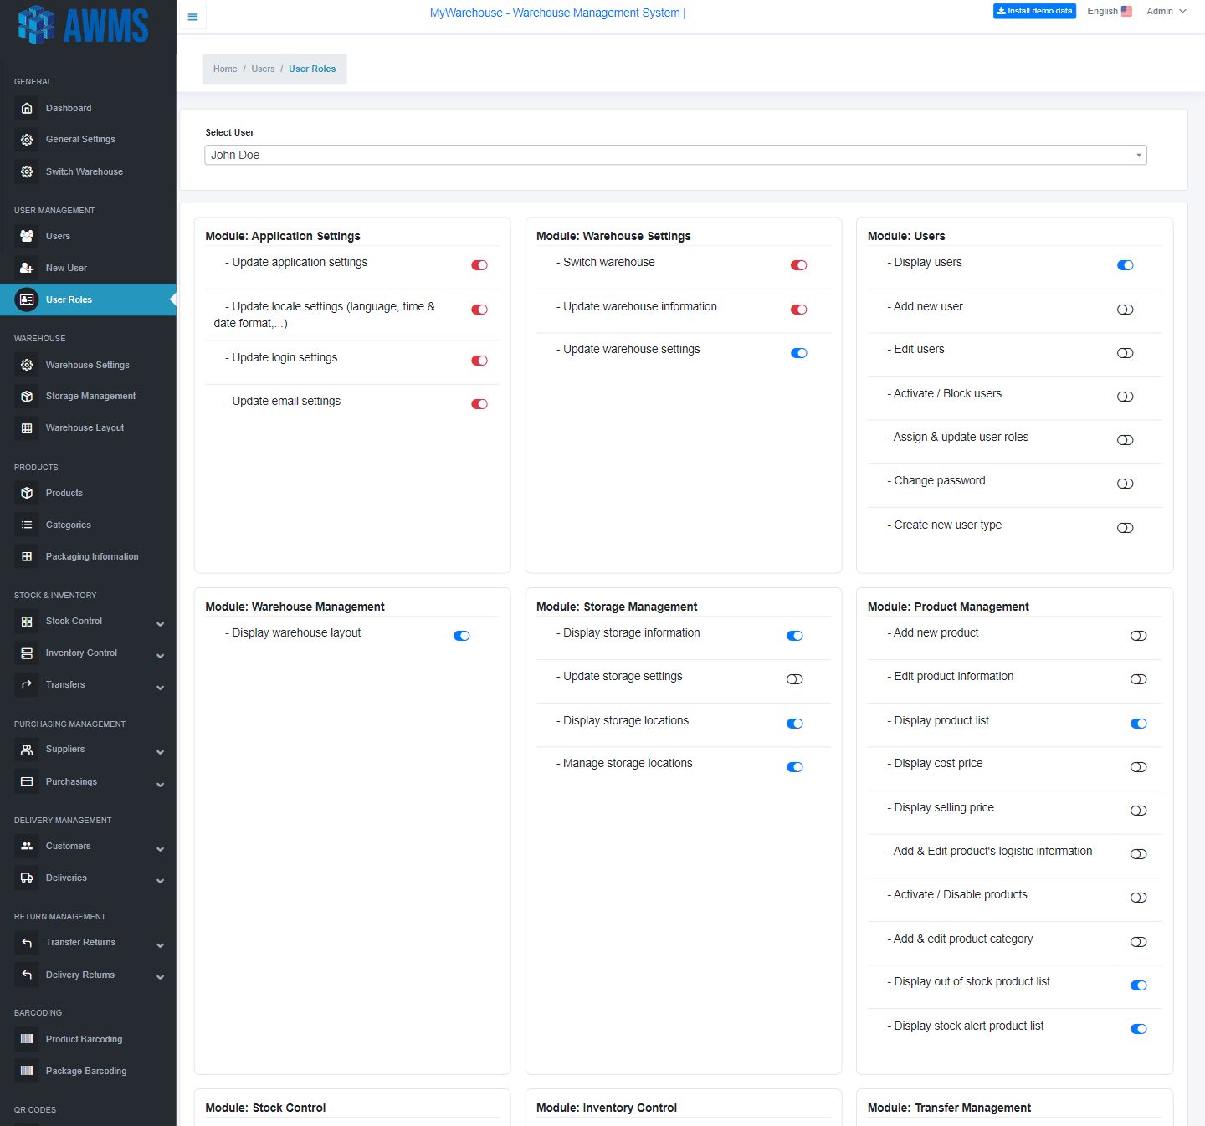
Task: Toggle the Update storage settings switch
Action: coord(794,679)
